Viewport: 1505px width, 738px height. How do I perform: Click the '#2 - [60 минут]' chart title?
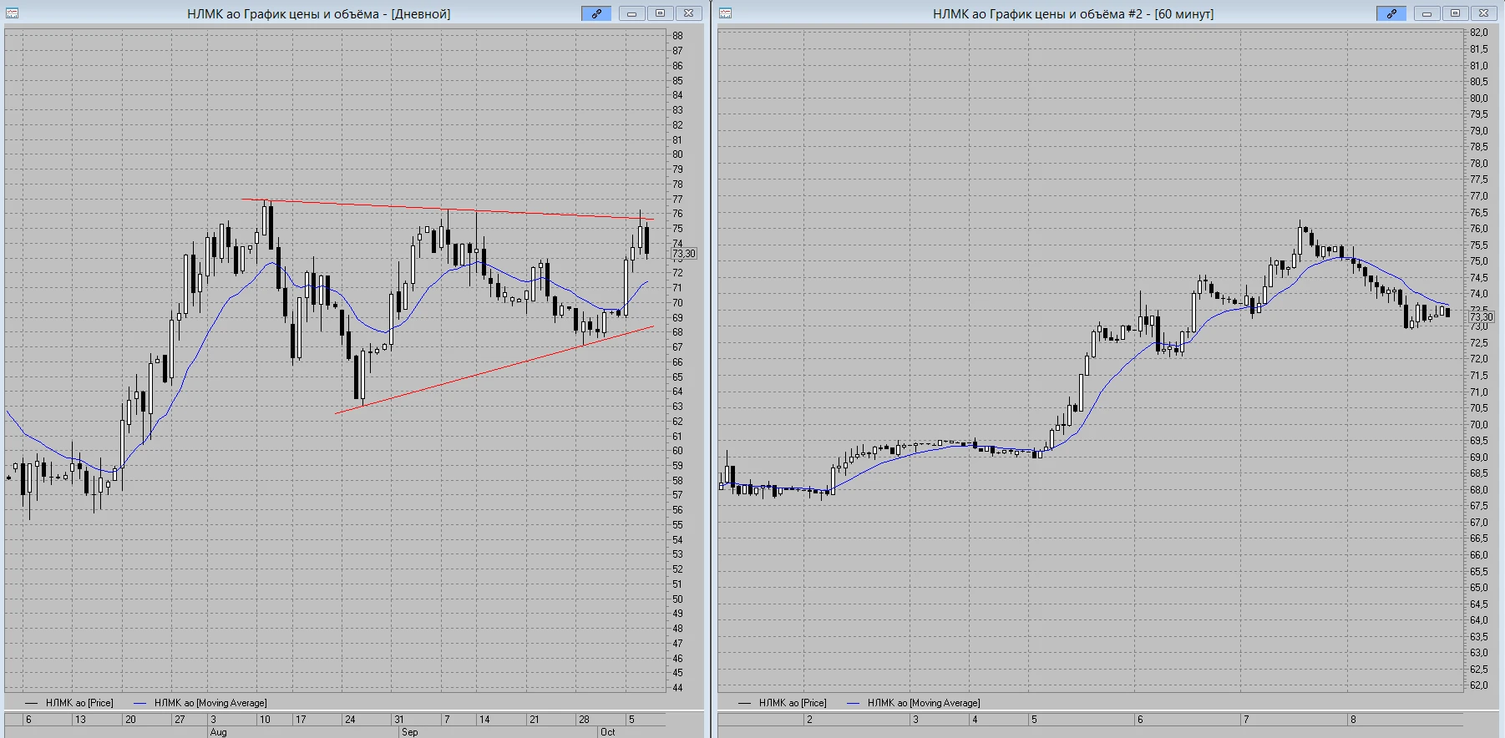click(x=1170, y=13)
